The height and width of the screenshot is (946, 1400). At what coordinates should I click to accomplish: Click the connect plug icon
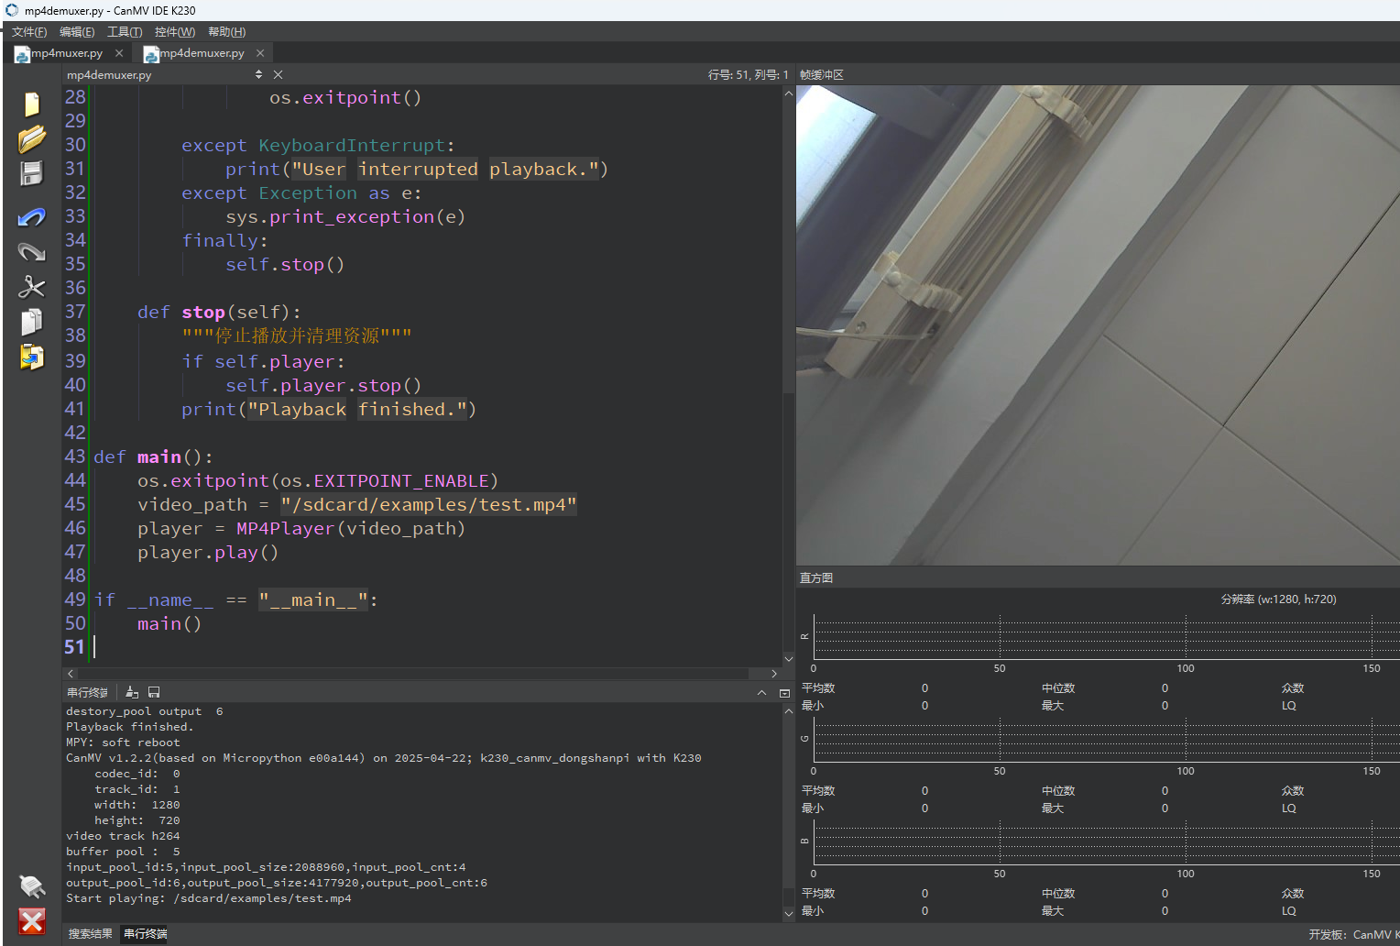(x=32, y=885)
